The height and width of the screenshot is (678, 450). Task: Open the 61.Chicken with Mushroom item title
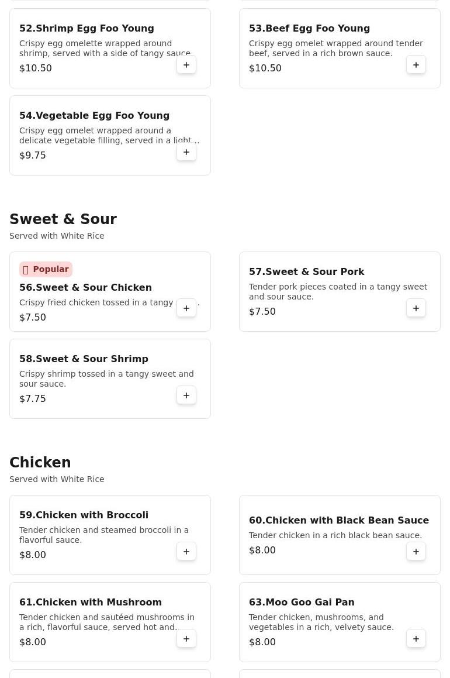(90, 603)
